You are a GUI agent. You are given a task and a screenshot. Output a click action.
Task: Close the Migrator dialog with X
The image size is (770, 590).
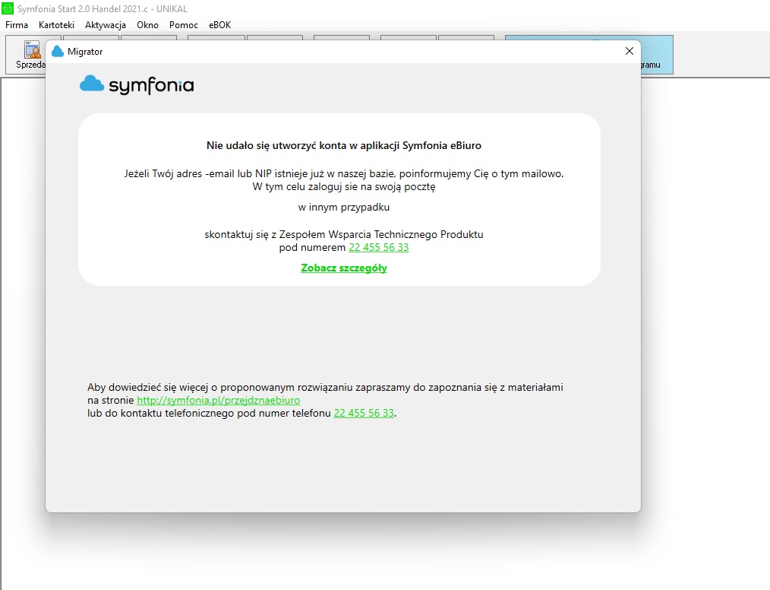point(629,51)
